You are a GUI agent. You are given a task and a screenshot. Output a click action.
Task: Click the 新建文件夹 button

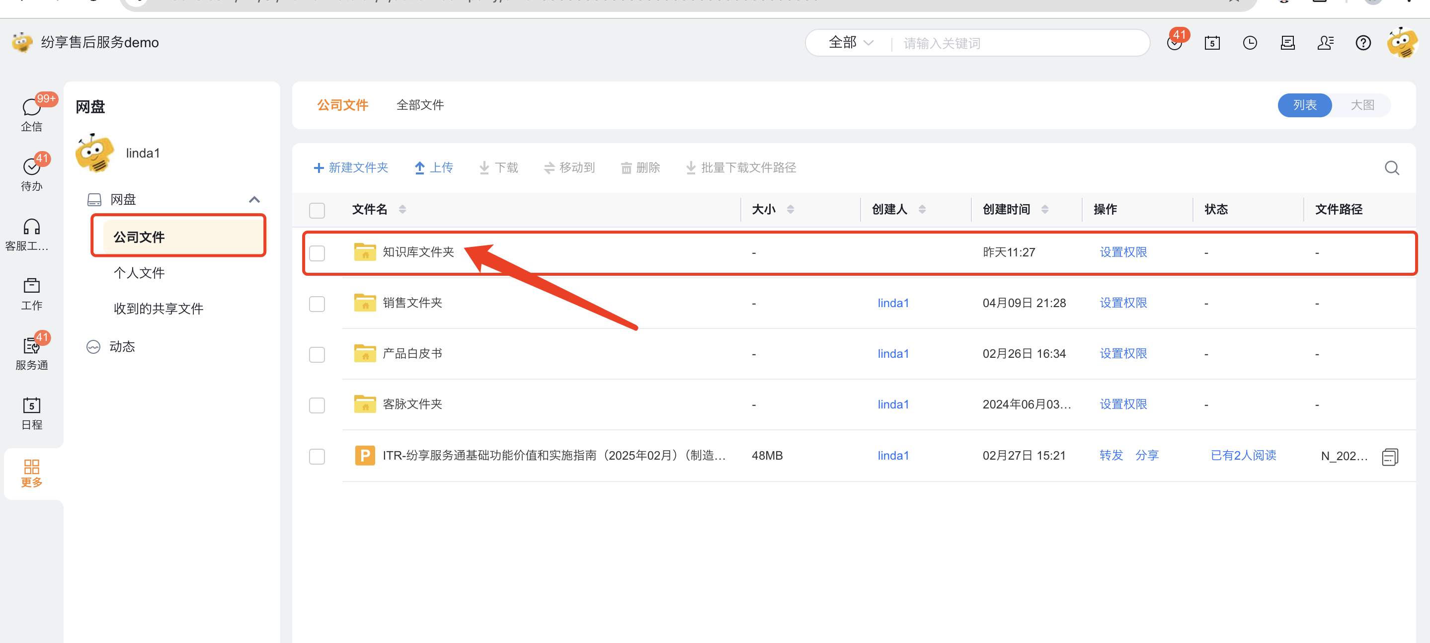pyautogui.click(x=351, y=167)
